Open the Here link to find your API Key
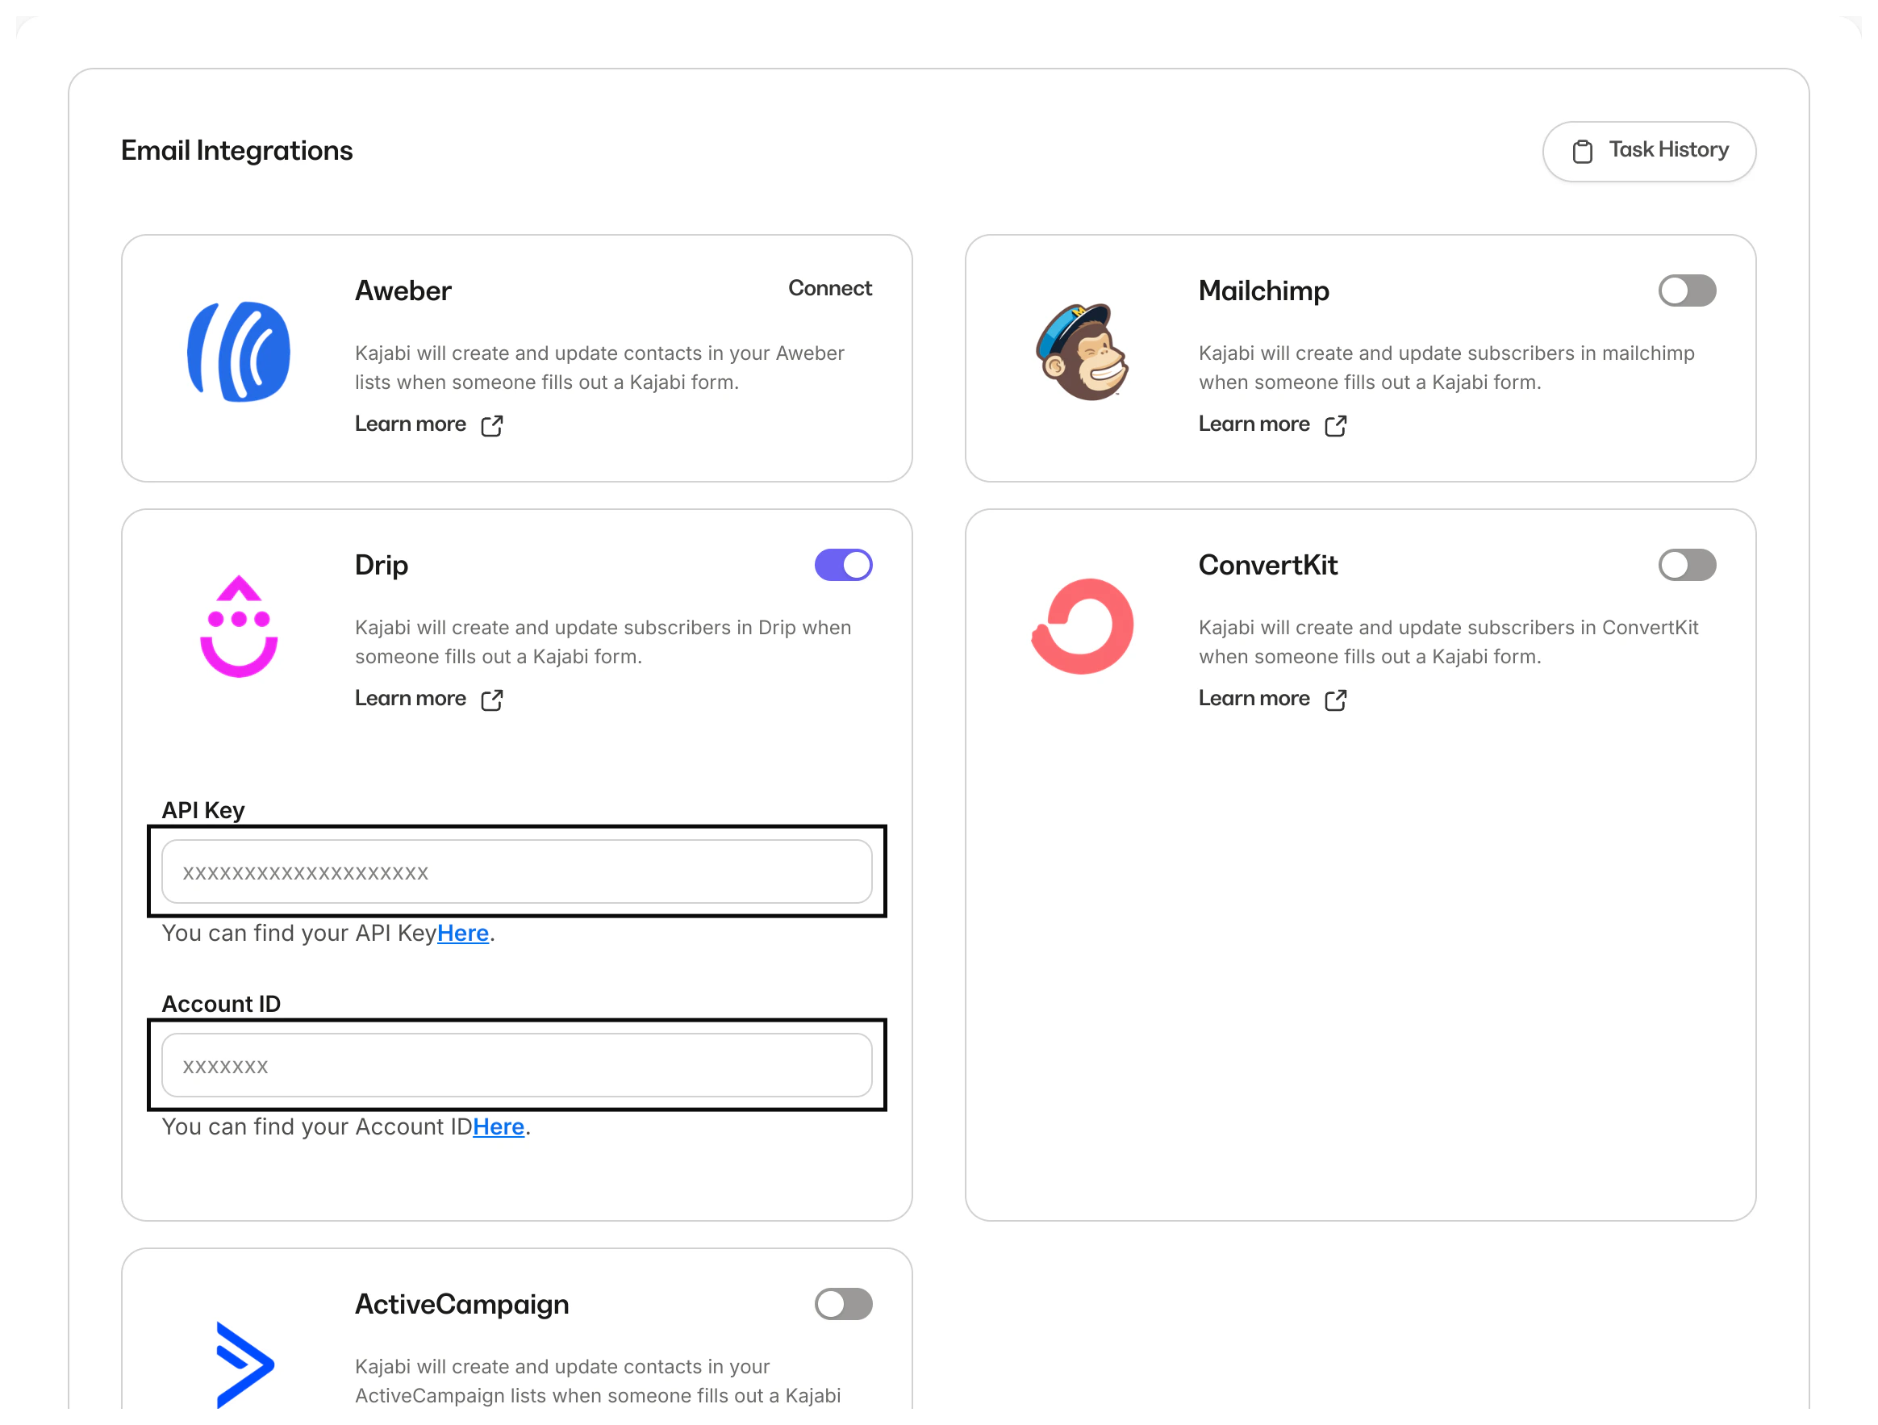1878x1425 pixels. tap(464, 933)
